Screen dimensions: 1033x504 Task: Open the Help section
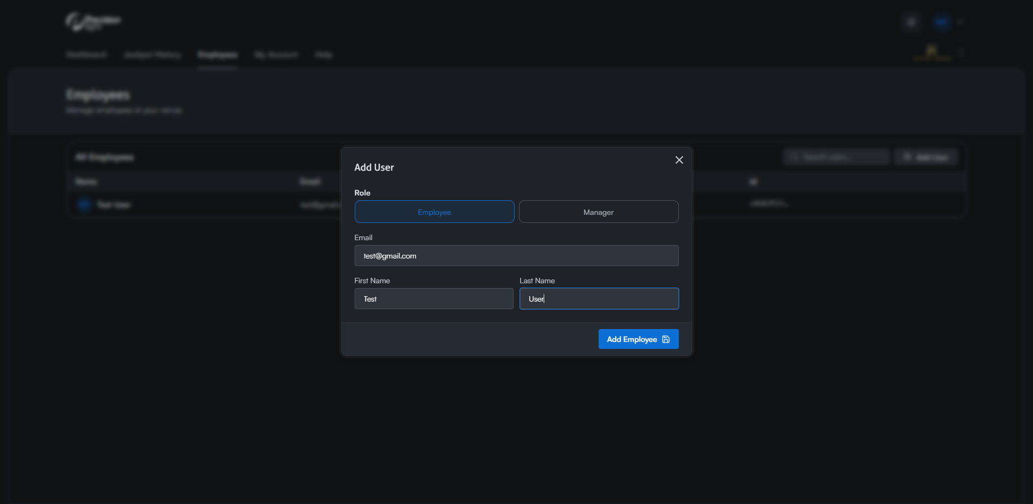[x=323, y=54]
